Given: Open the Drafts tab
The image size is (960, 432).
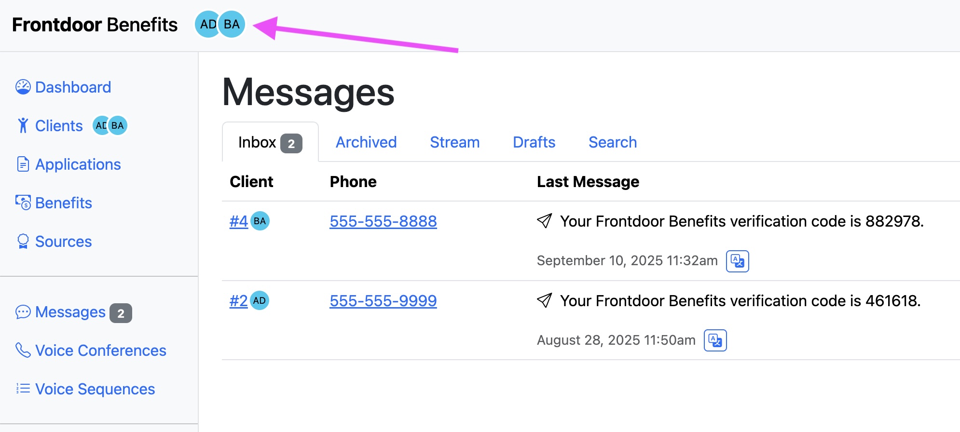Looking at the screenshot, I should 534,142.
